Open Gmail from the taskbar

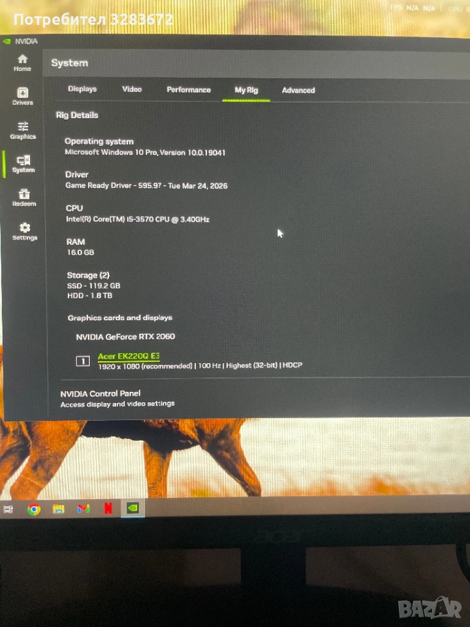click(83, 509)
